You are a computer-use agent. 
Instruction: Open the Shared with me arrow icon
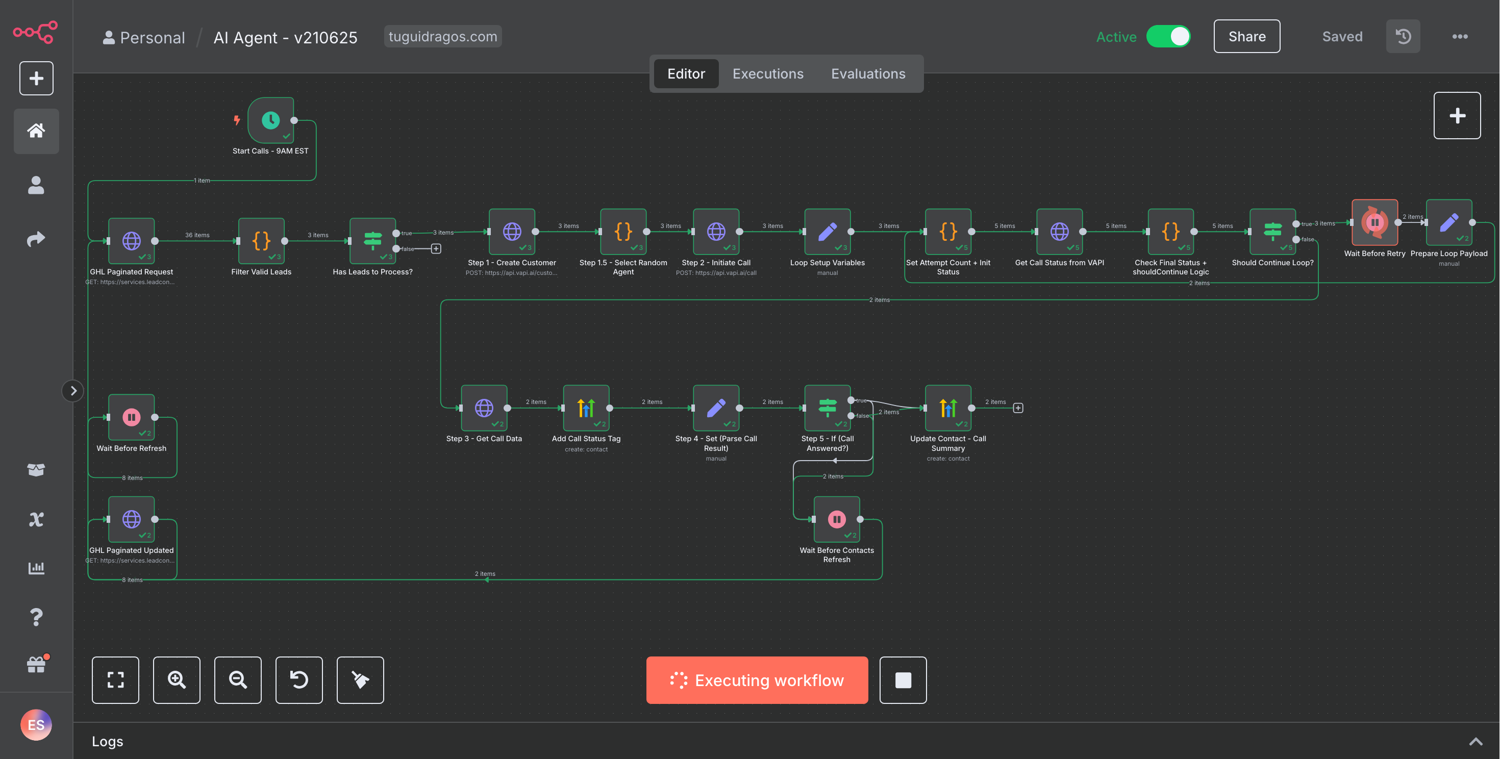pyautogui.click(x=36, y=239)
